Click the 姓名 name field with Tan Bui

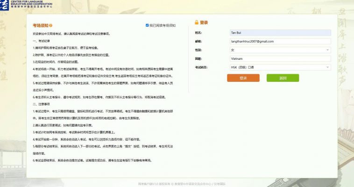(280, 33)
